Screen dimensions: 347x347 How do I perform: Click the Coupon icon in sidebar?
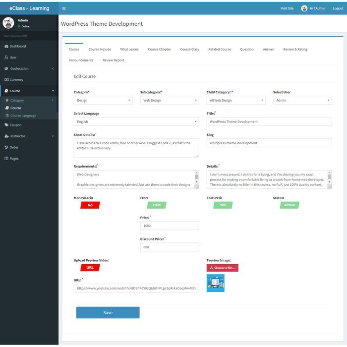(6, 125)
